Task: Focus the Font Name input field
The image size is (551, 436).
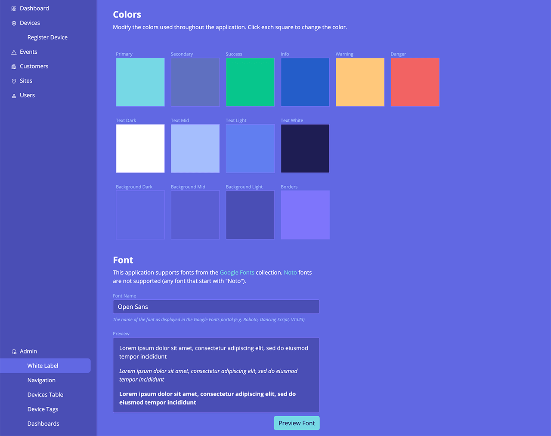Action: [x=216, y=307]
